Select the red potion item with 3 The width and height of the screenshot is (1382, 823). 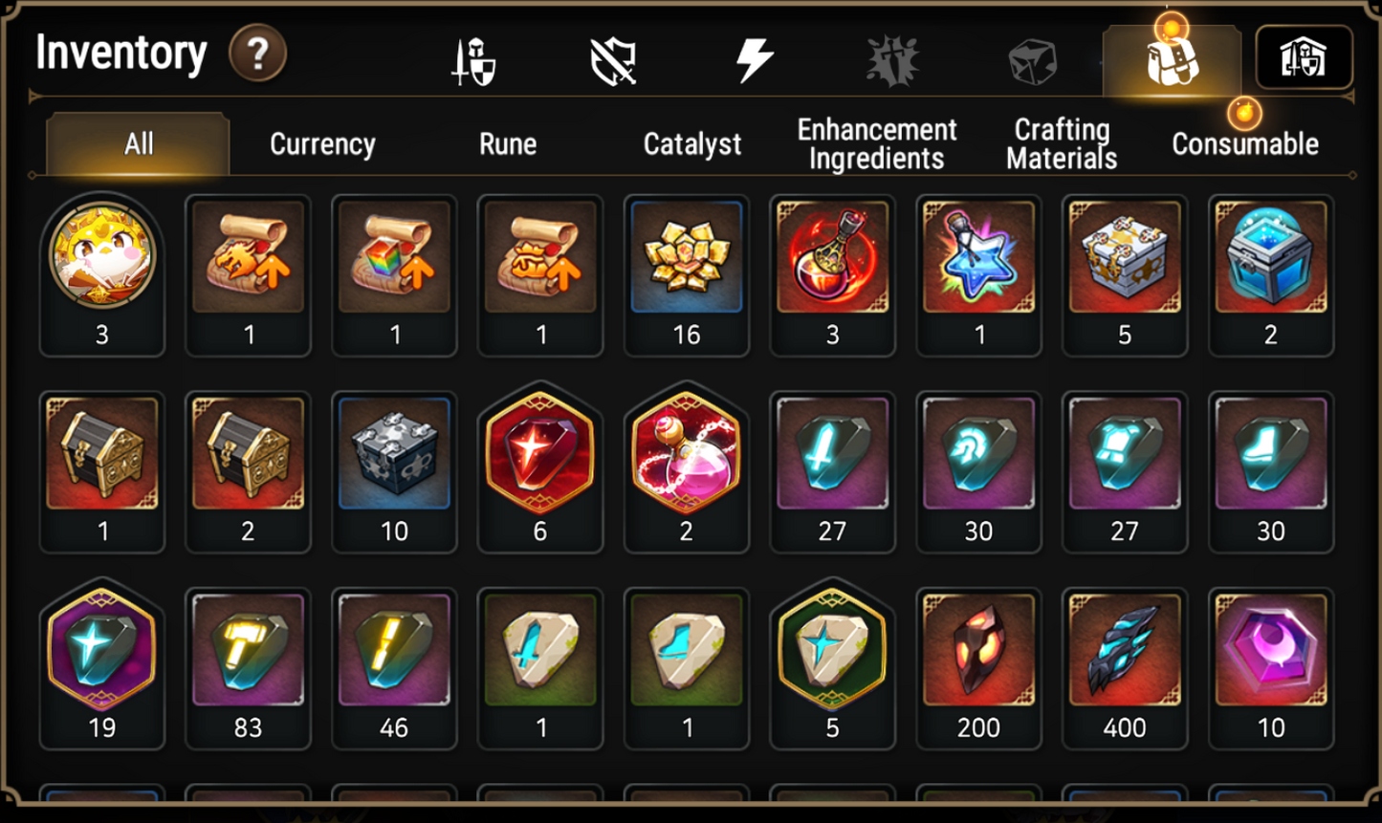(x=832, y=275)
